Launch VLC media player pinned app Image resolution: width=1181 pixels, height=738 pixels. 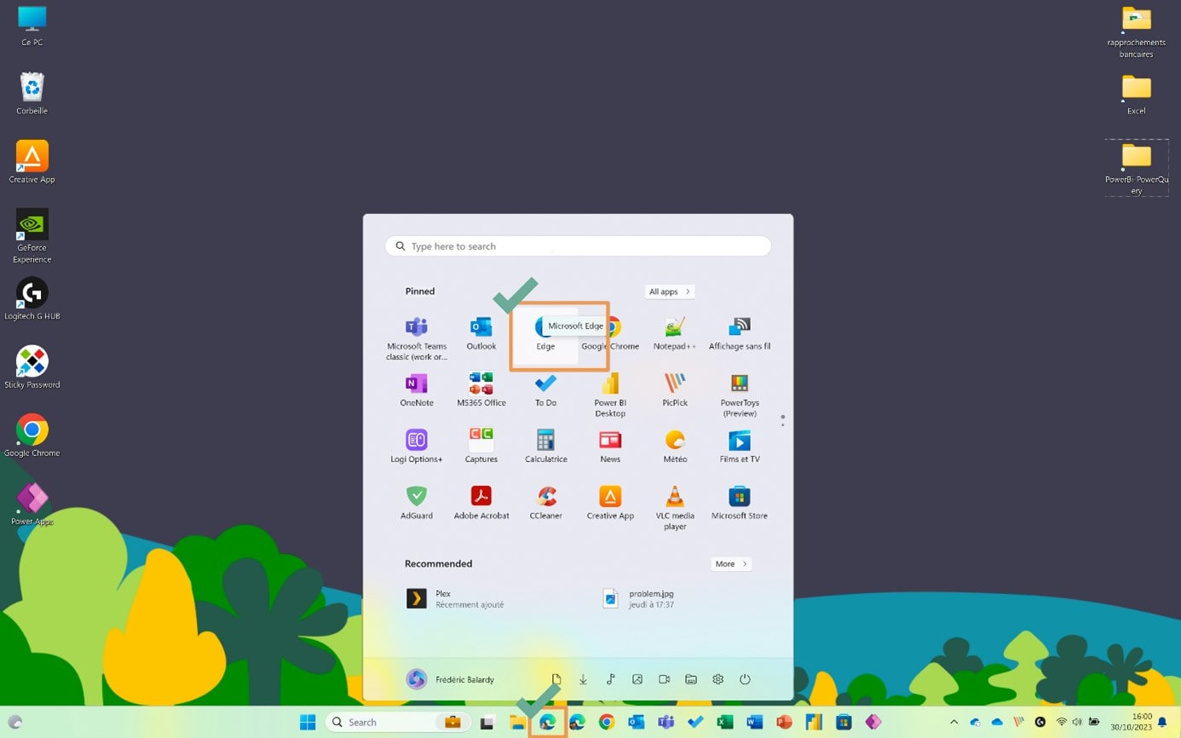click(675, 508)
